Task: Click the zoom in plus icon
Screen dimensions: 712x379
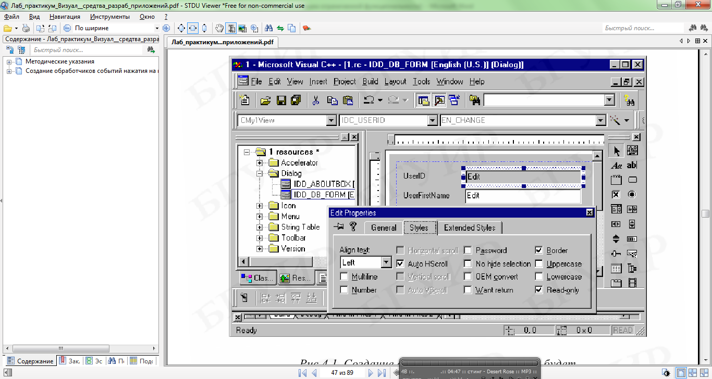Action: tap(166, 28)
